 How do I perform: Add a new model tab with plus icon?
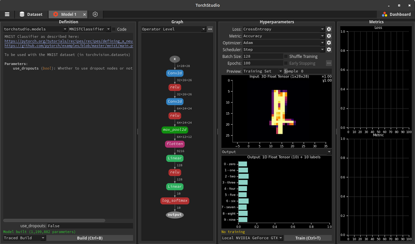tap(95, 15)
